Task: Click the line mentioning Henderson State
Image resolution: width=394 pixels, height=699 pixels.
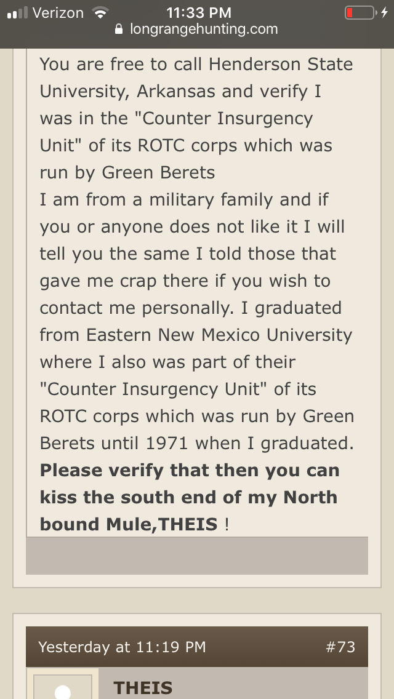Action: click(196, 64)
